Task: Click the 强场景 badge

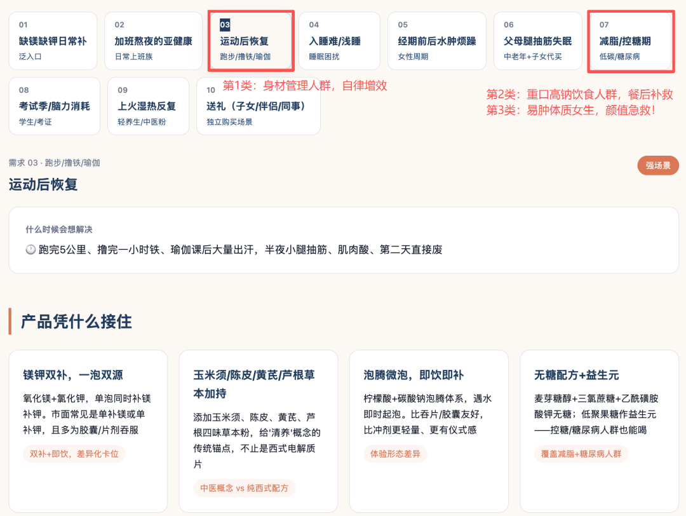Action: click(x=658, y=165)
